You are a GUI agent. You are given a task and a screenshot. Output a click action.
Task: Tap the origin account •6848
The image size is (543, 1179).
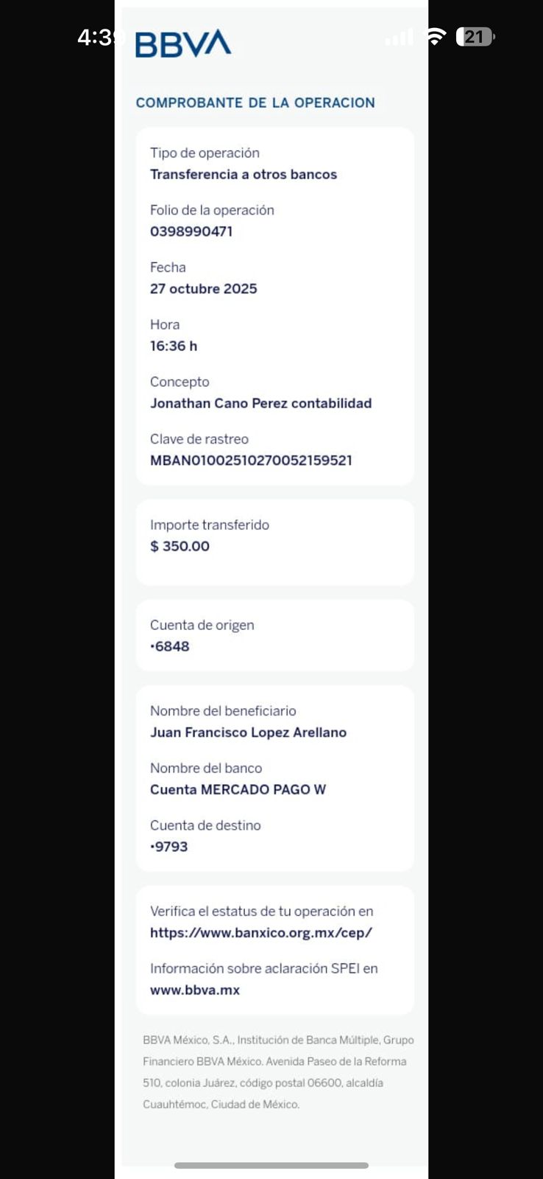[x=170, y=646]
